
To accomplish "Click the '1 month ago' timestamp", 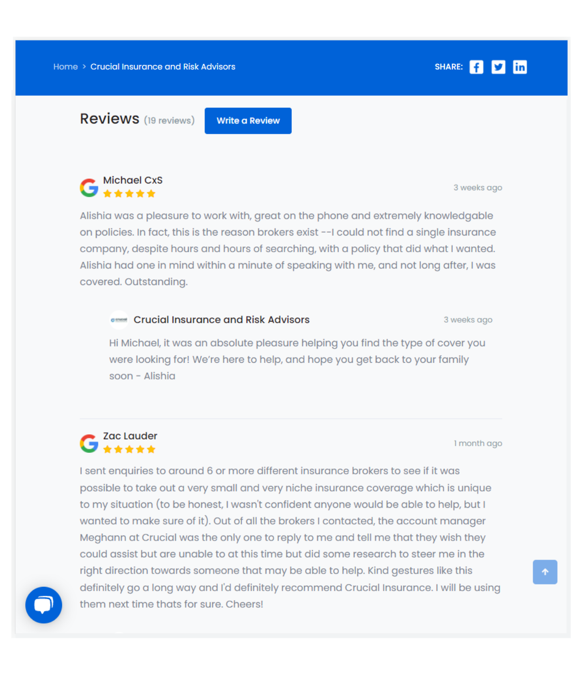I will tap(478, 443).
